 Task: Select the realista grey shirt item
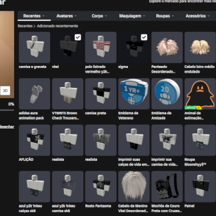pyautogui.click(x=100, y=140)
